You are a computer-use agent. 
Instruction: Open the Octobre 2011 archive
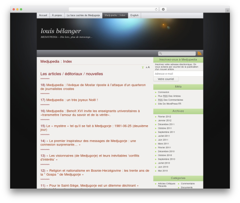tap(165, 128)
